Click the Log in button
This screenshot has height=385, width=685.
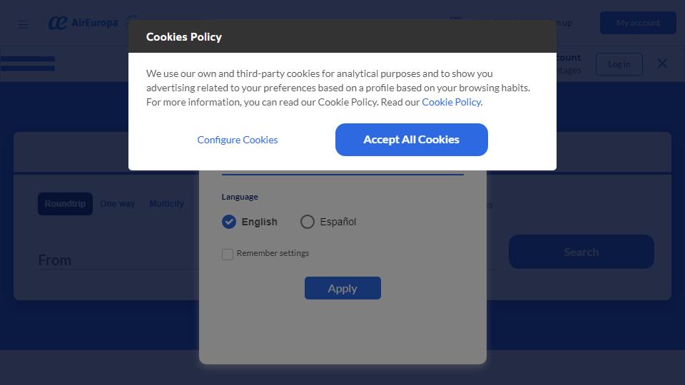(619, 64)
